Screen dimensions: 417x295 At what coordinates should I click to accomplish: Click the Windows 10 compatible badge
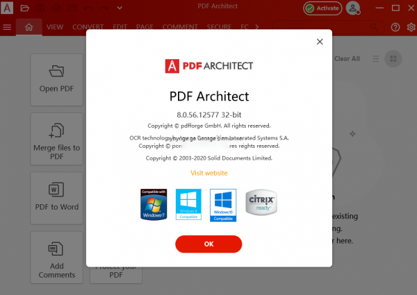(x=223, y=205)
